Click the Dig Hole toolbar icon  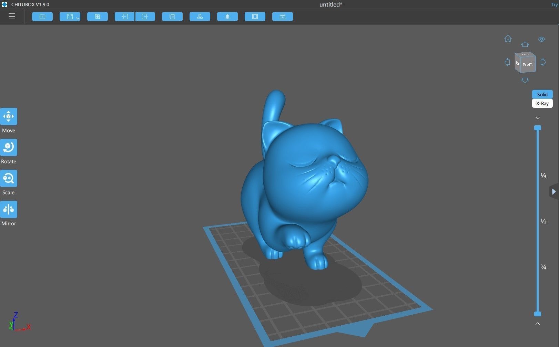point(255,17)
